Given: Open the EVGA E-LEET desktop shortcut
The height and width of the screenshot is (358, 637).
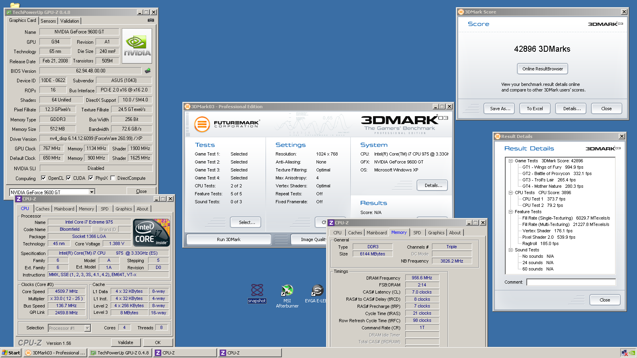Looking at the screenshot, I should tap(317, 294).
